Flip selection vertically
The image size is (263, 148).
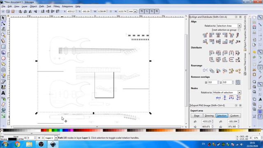35,12
